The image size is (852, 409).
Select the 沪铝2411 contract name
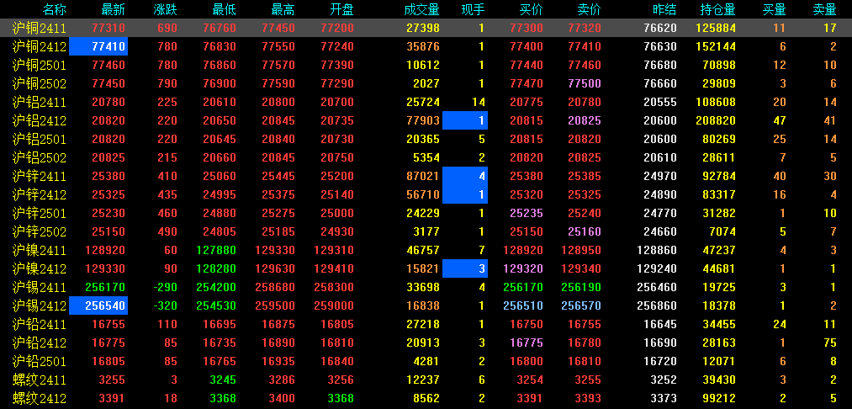click(40, 103)
